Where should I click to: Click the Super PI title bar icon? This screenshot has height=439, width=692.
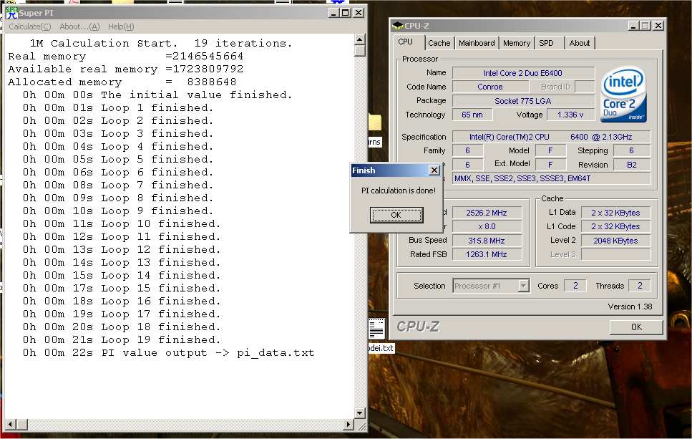tap(12, 12)
